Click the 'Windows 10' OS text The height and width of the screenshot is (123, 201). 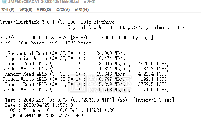point(36,110)
